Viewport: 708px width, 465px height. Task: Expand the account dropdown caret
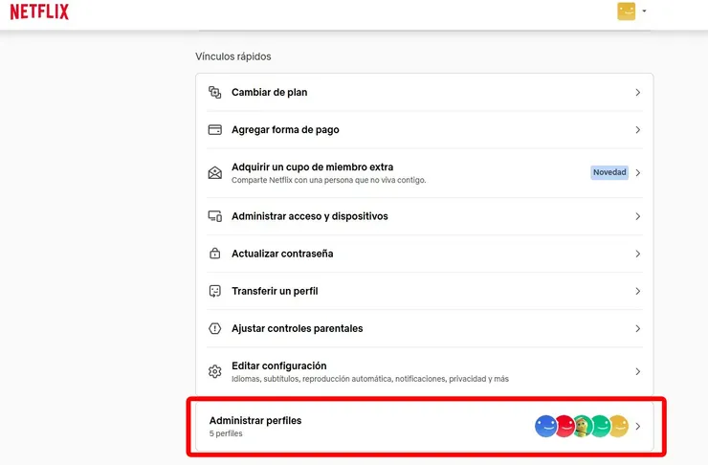[645, 11]
